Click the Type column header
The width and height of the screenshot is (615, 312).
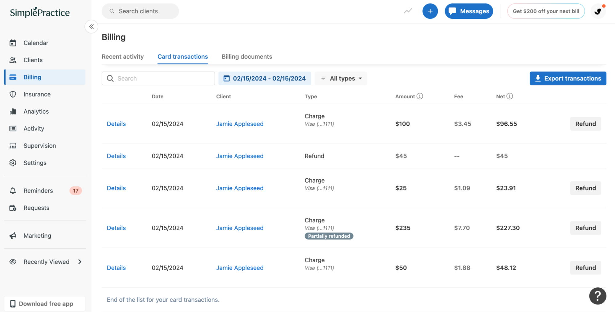[x=311, y=97]
